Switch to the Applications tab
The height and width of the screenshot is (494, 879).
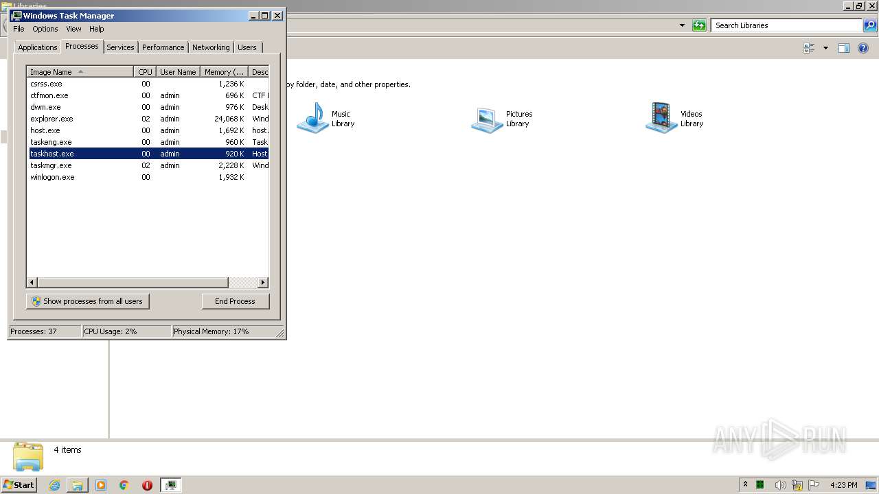(x=37, y=47)
